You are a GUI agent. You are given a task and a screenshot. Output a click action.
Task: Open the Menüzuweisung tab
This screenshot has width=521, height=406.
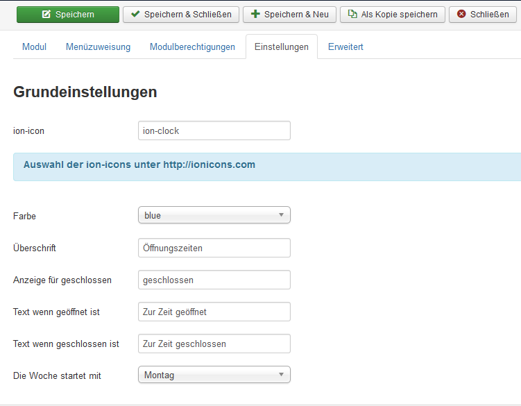click(x=98, y=47)
